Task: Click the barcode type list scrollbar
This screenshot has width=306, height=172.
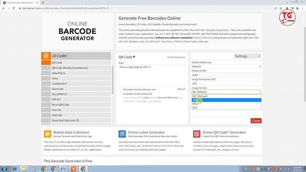Action: coord(112,80)
